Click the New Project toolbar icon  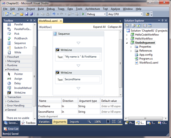(x=7, y=14)
